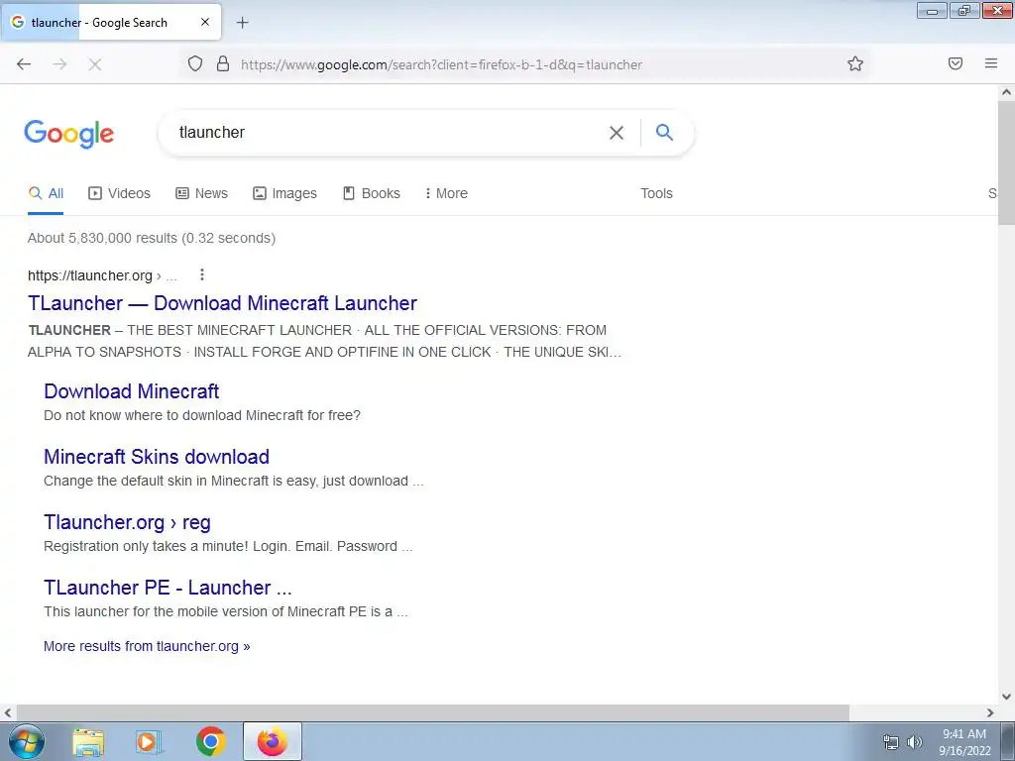Screen dimensions: 1015x761
Task: Focus the Google search input field
Action: click(389, 133)
